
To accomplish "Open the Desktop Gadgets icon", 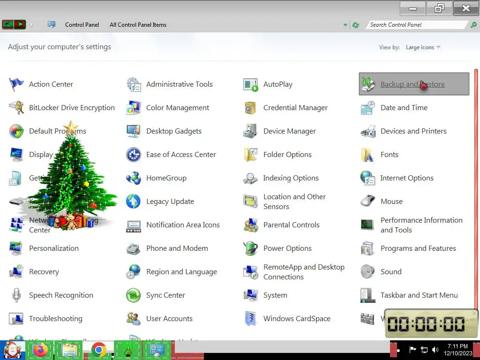I will [x=134, y=131].
